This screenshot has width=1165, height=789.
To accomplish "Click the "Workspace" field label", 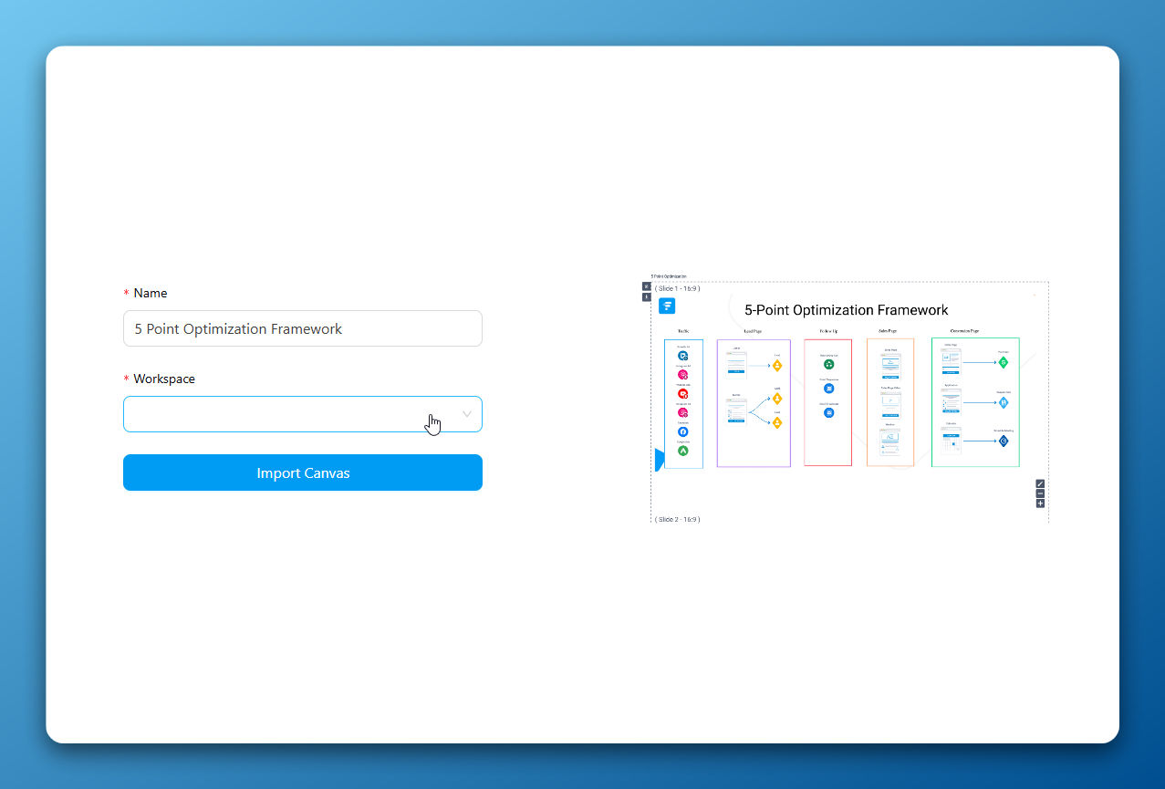I will (164, 379).
